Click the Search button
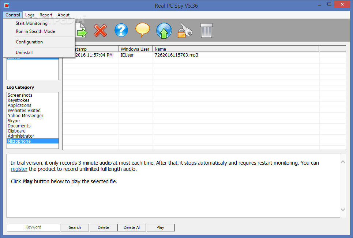353x238 pixels. [x=75, y=227]
